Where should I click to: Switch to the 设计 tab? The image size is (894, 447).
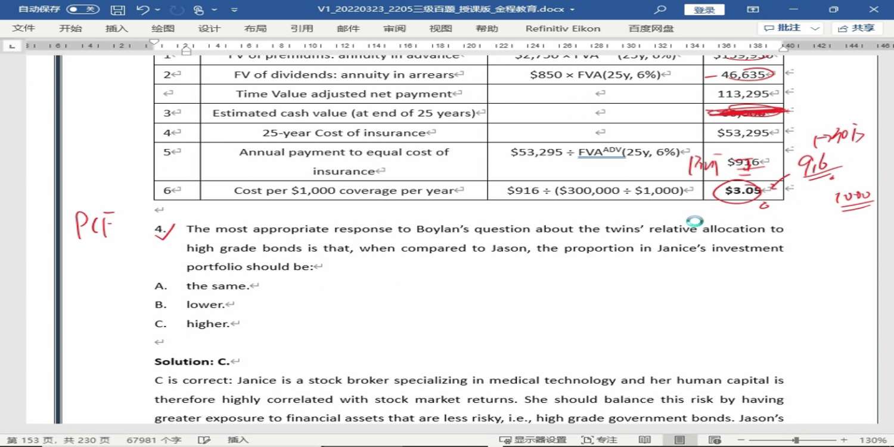pyautogui.click(x=209, y=28)
